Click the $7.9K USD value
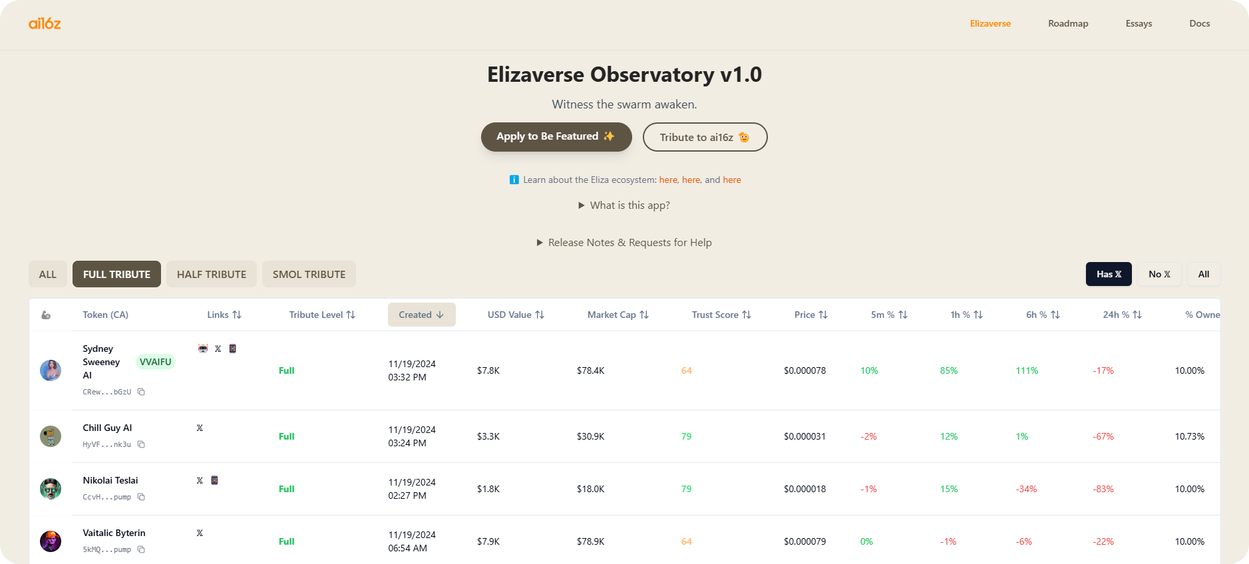Screen dimensions: 1249x564 [x=488, y=541]
